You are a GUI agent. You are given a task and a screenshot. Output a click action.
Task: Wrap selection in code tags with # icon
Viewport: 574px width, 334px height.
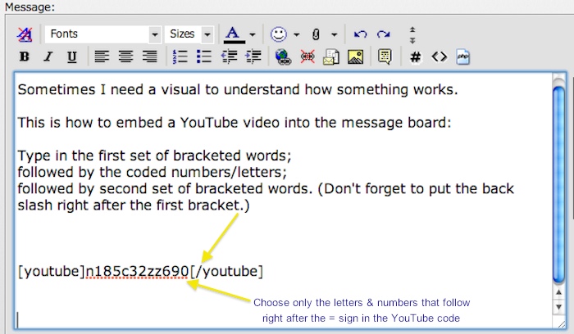click(x=416, y=56)
